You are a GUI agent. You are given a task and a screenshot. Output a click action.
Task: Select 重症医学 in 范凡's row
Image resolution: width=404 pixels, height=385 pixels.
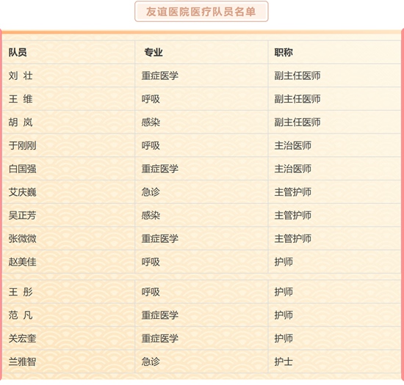(x=160, y=315)
